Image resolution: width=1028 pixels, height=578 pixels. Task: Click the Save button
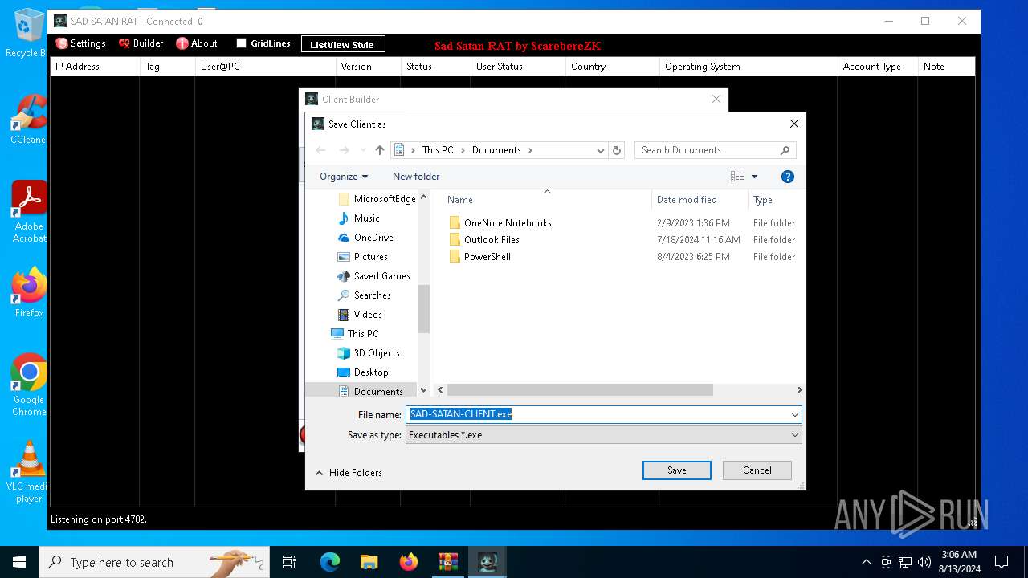tap(677, 470)
